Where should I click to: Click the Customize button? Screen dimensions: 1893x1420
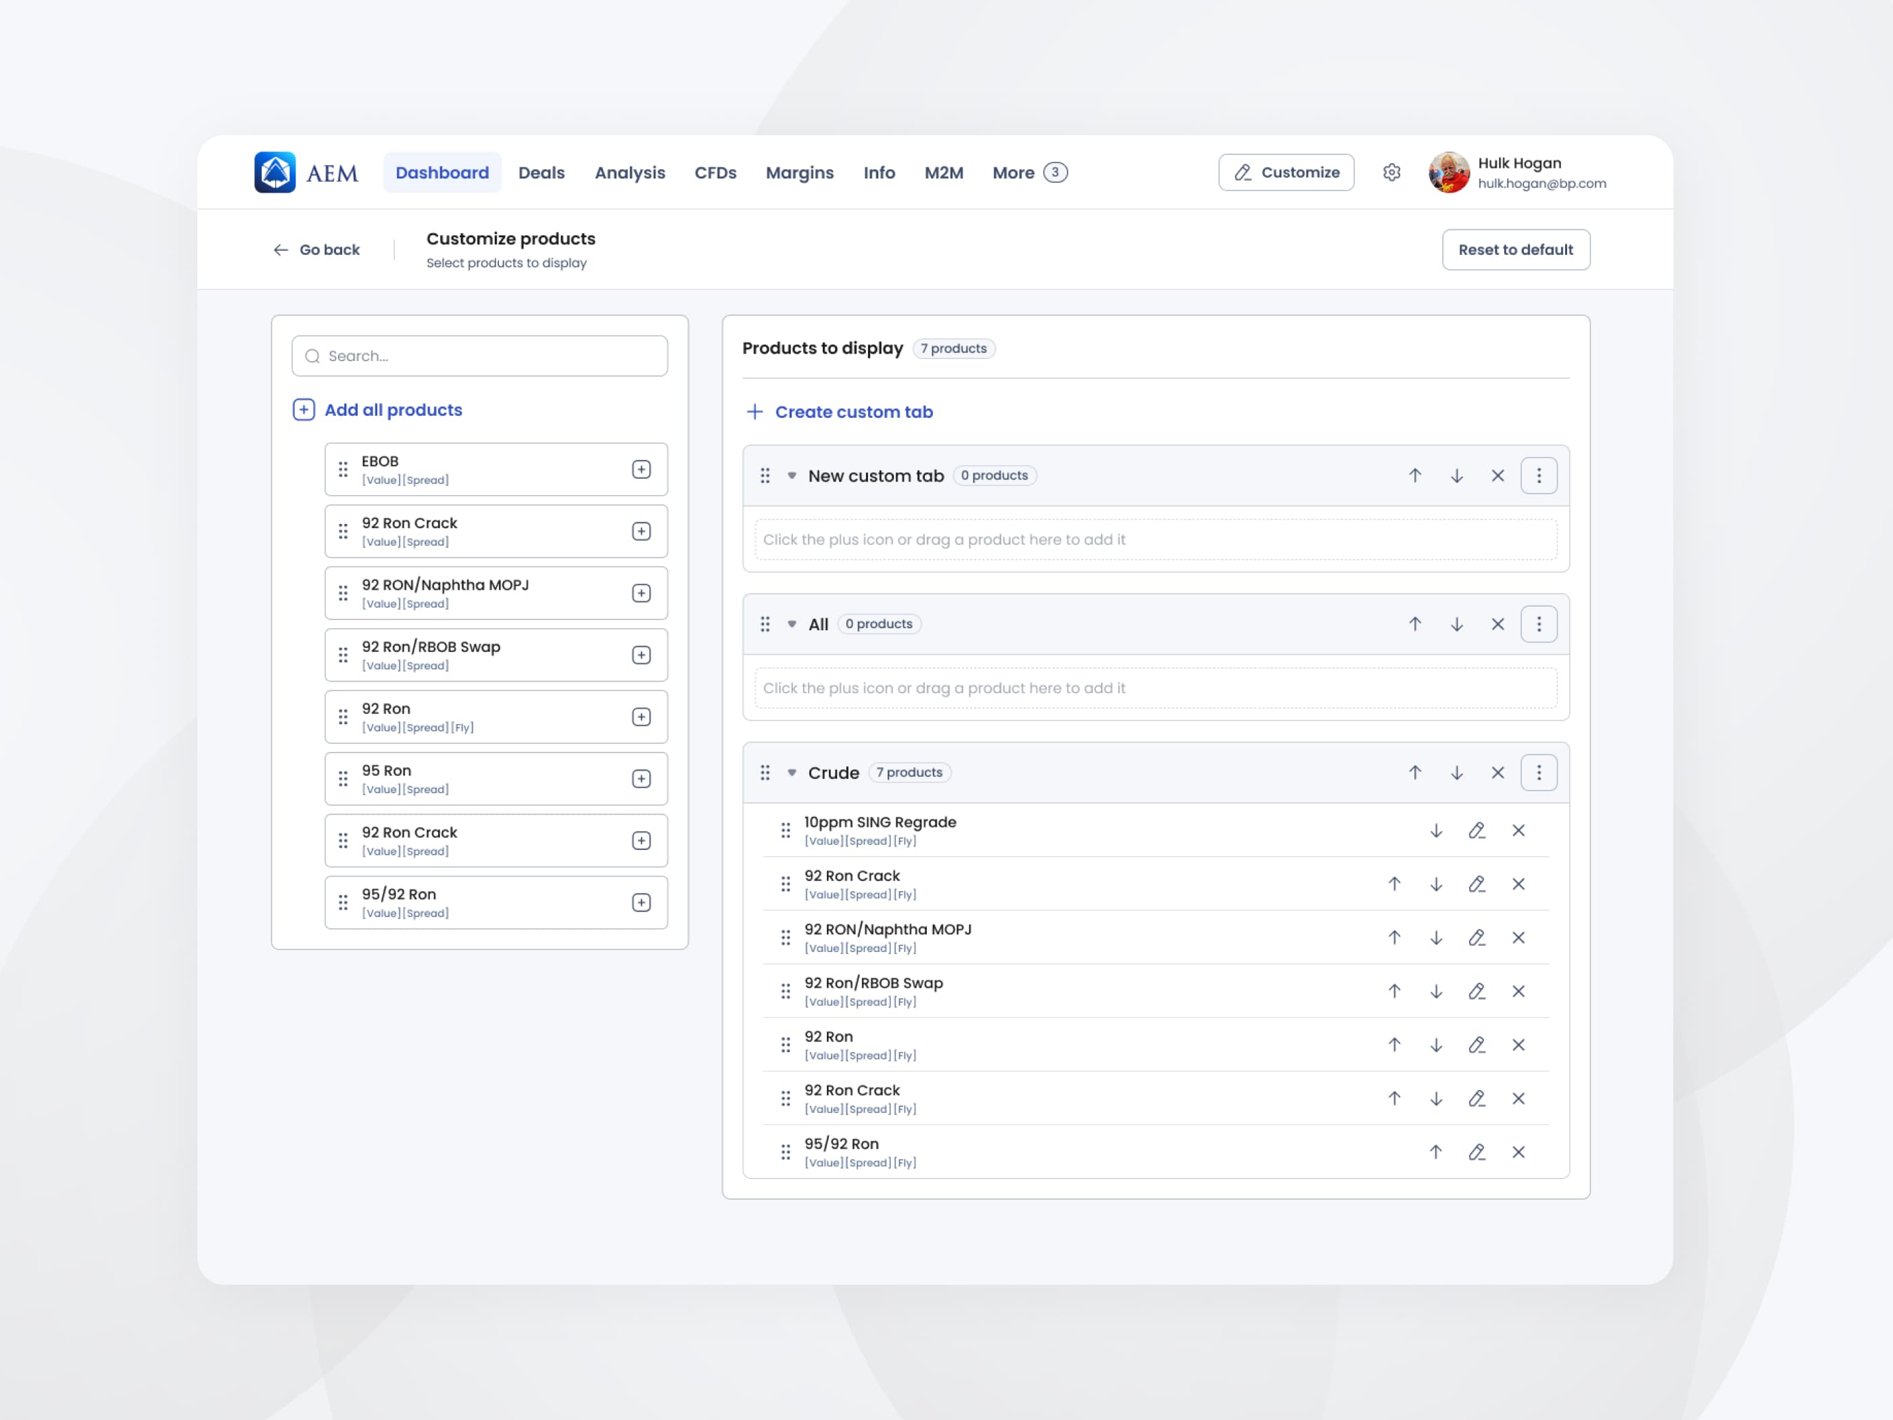point(1285,172)
